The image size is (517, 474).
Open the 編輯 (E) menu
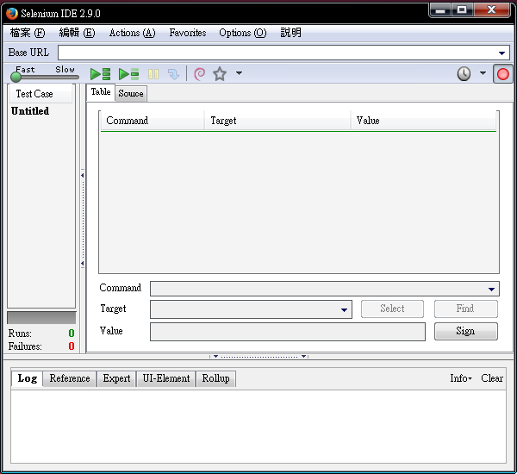[x=77, y=33]
